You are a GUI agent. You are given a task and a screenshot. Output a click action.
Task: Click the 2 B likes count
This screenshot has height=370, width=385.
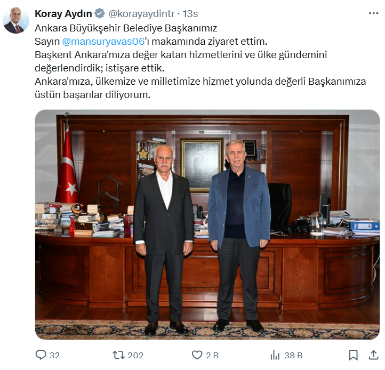(x=212, y=355)
